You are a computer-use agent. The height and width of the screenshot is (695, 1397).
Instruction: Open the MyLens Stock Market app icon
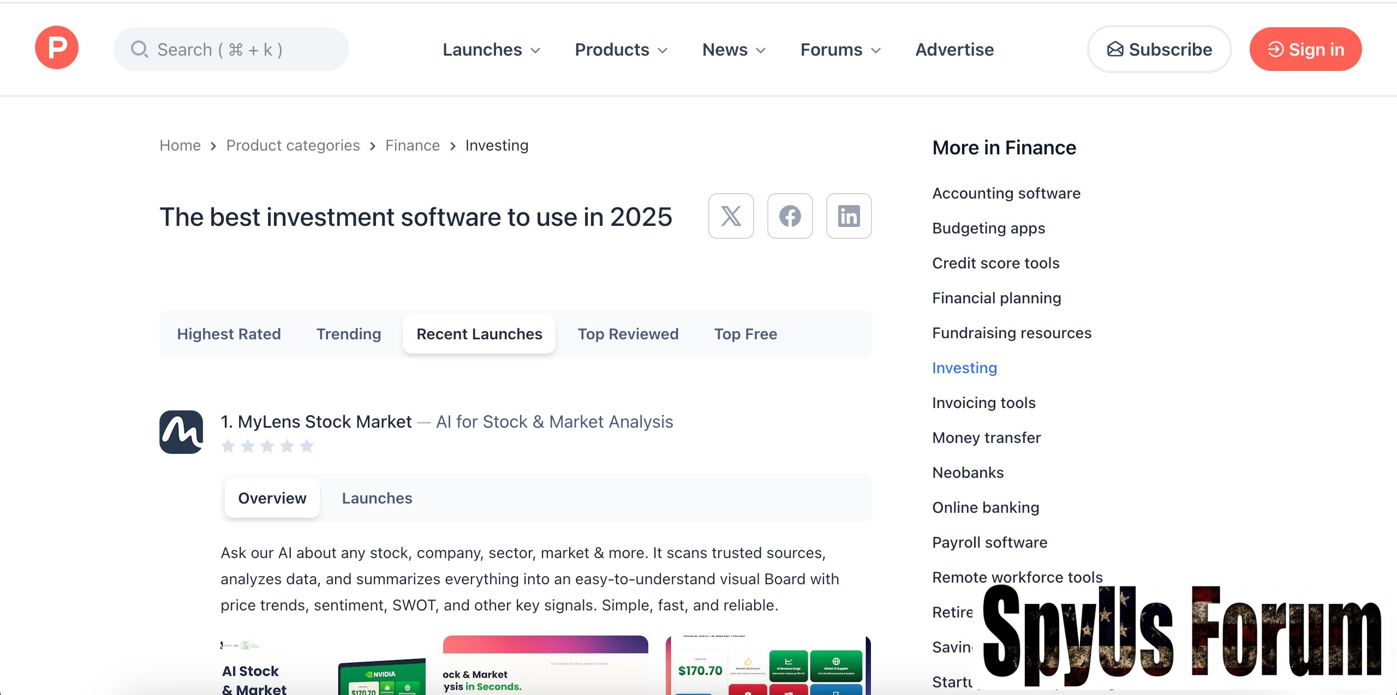pos(181,432)
